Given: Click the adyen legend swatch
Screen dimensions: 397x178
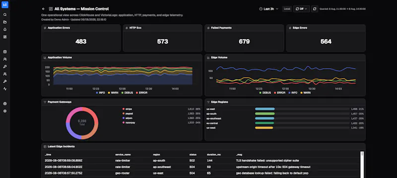Looking at the screenshot, I should (124, 118).
